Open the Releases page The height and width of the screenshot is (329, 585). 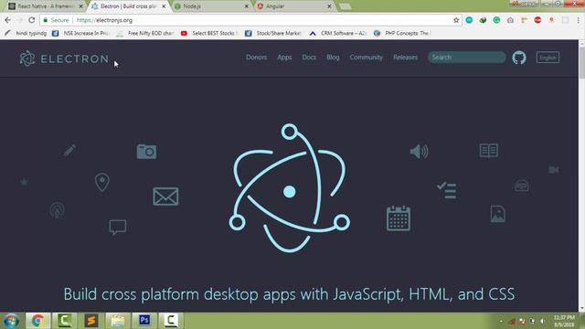[405, 58]
